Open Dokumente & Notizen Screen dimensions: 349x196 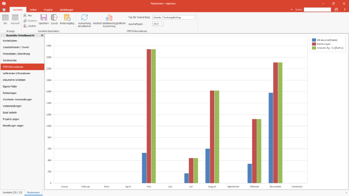pos(22,80)
